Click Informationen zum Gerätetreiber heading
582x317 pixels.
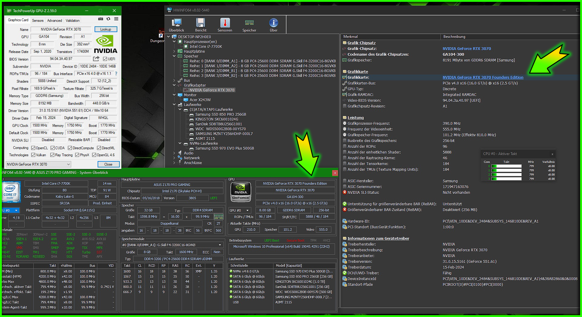(x=378, y=239)
